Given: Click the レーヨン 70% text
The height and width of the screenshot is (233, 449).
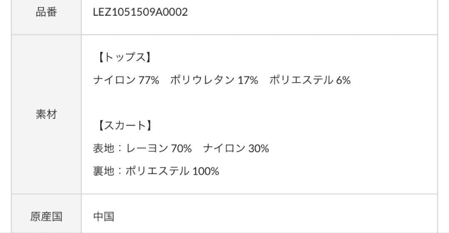Looking at the screenshot, I should 159,148.
